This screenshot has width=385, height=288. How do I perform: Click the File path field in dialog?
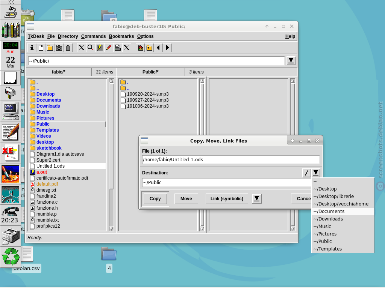tap(231, 160)
